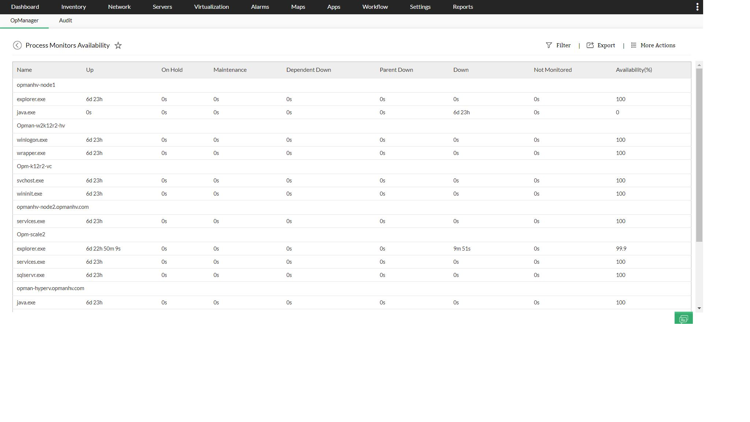750x422 pixels.
Task: Open the three-dot vertical menu
Action: click(697, 7)
